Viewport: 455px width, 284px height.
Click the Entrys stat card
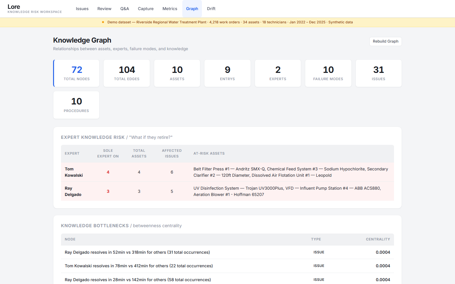(x=227, y=73)
